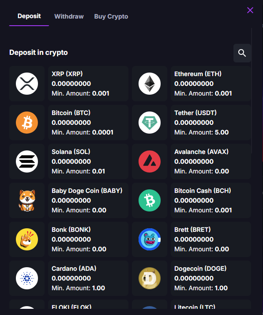Open the Baby Doge Coin (BABY) card

[88, 200]
